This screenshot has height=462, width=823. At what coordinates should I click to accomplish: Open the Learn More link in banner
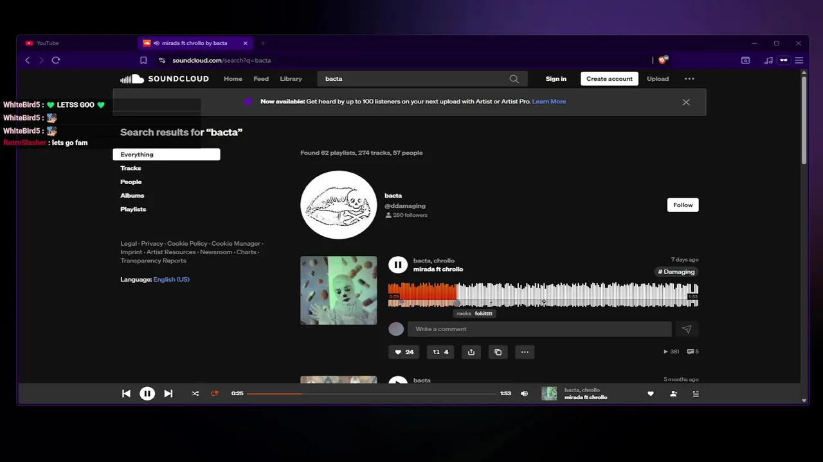click(549, 102)
